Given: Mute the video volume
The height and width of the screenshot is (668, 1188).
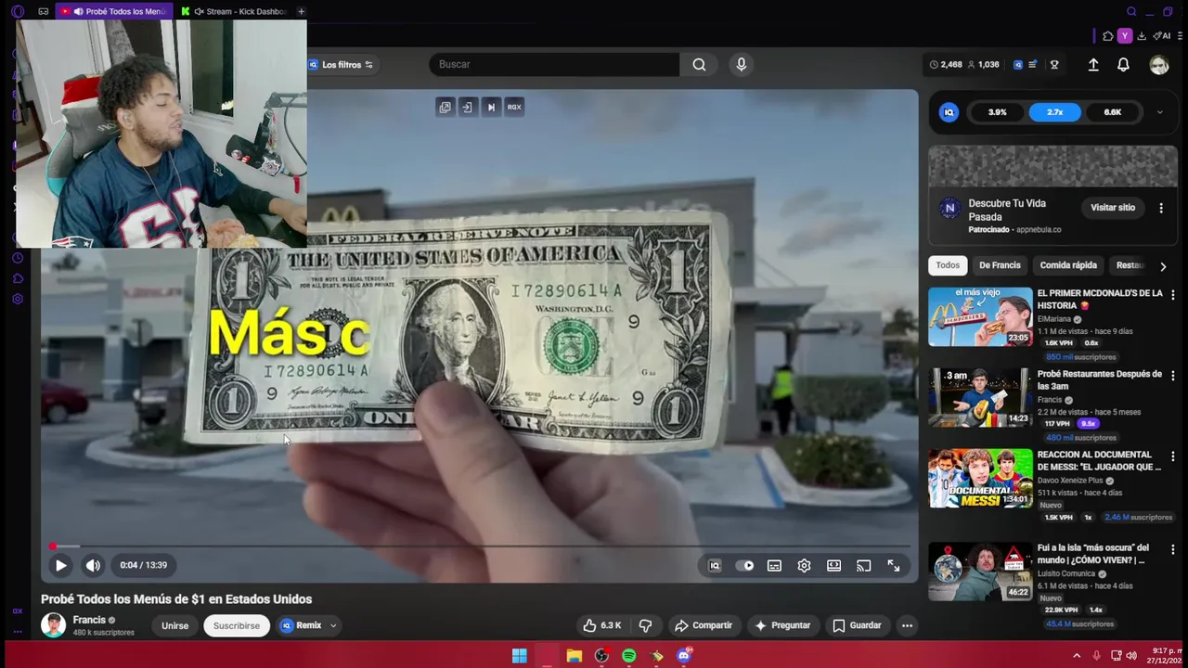Looking at the screenshot, I should point(93,565).
